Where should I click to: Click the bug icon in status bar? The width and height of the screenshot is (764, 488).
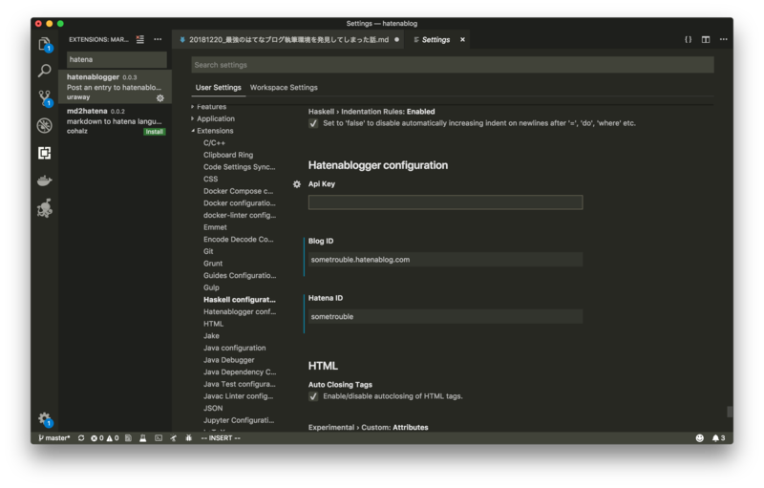[188, 437]
